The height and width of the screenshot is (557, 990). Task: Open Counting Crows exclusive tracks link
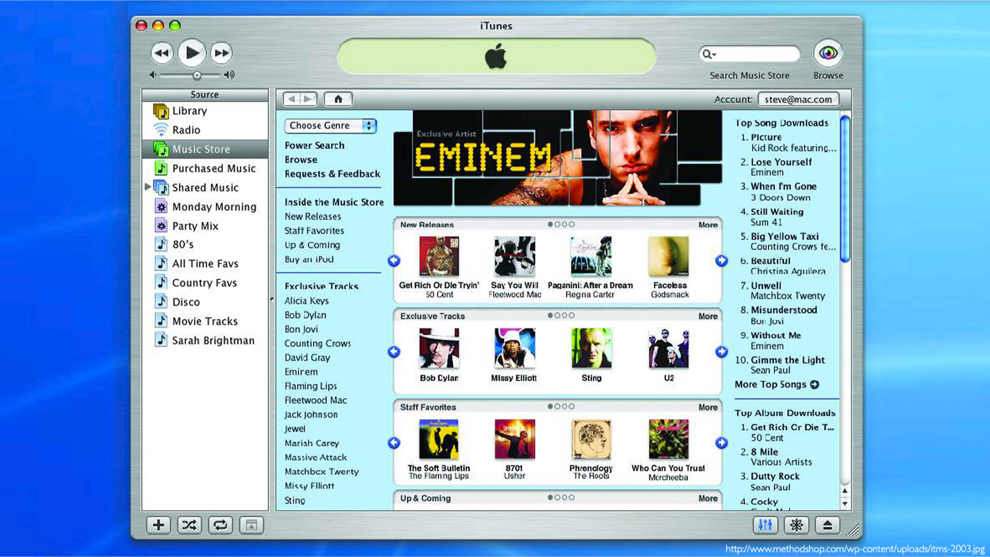(x=318, y=343)
